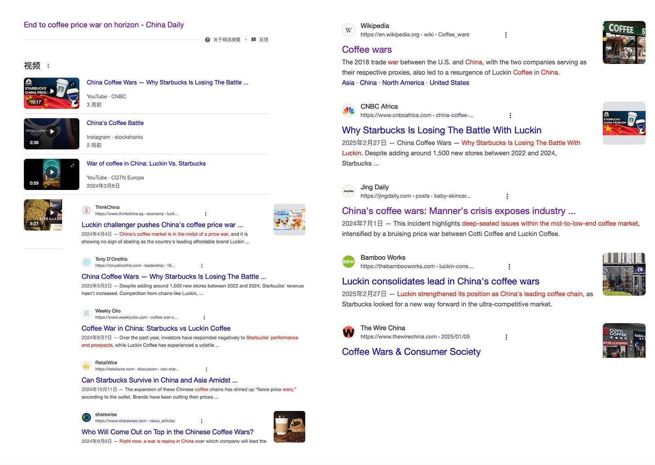Open the 'Asia' Wikipedia section link

[x=348, y=83]
